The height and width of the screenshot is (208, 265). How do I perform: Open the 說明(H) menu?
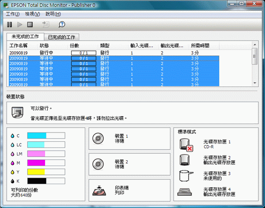point(53,14)
